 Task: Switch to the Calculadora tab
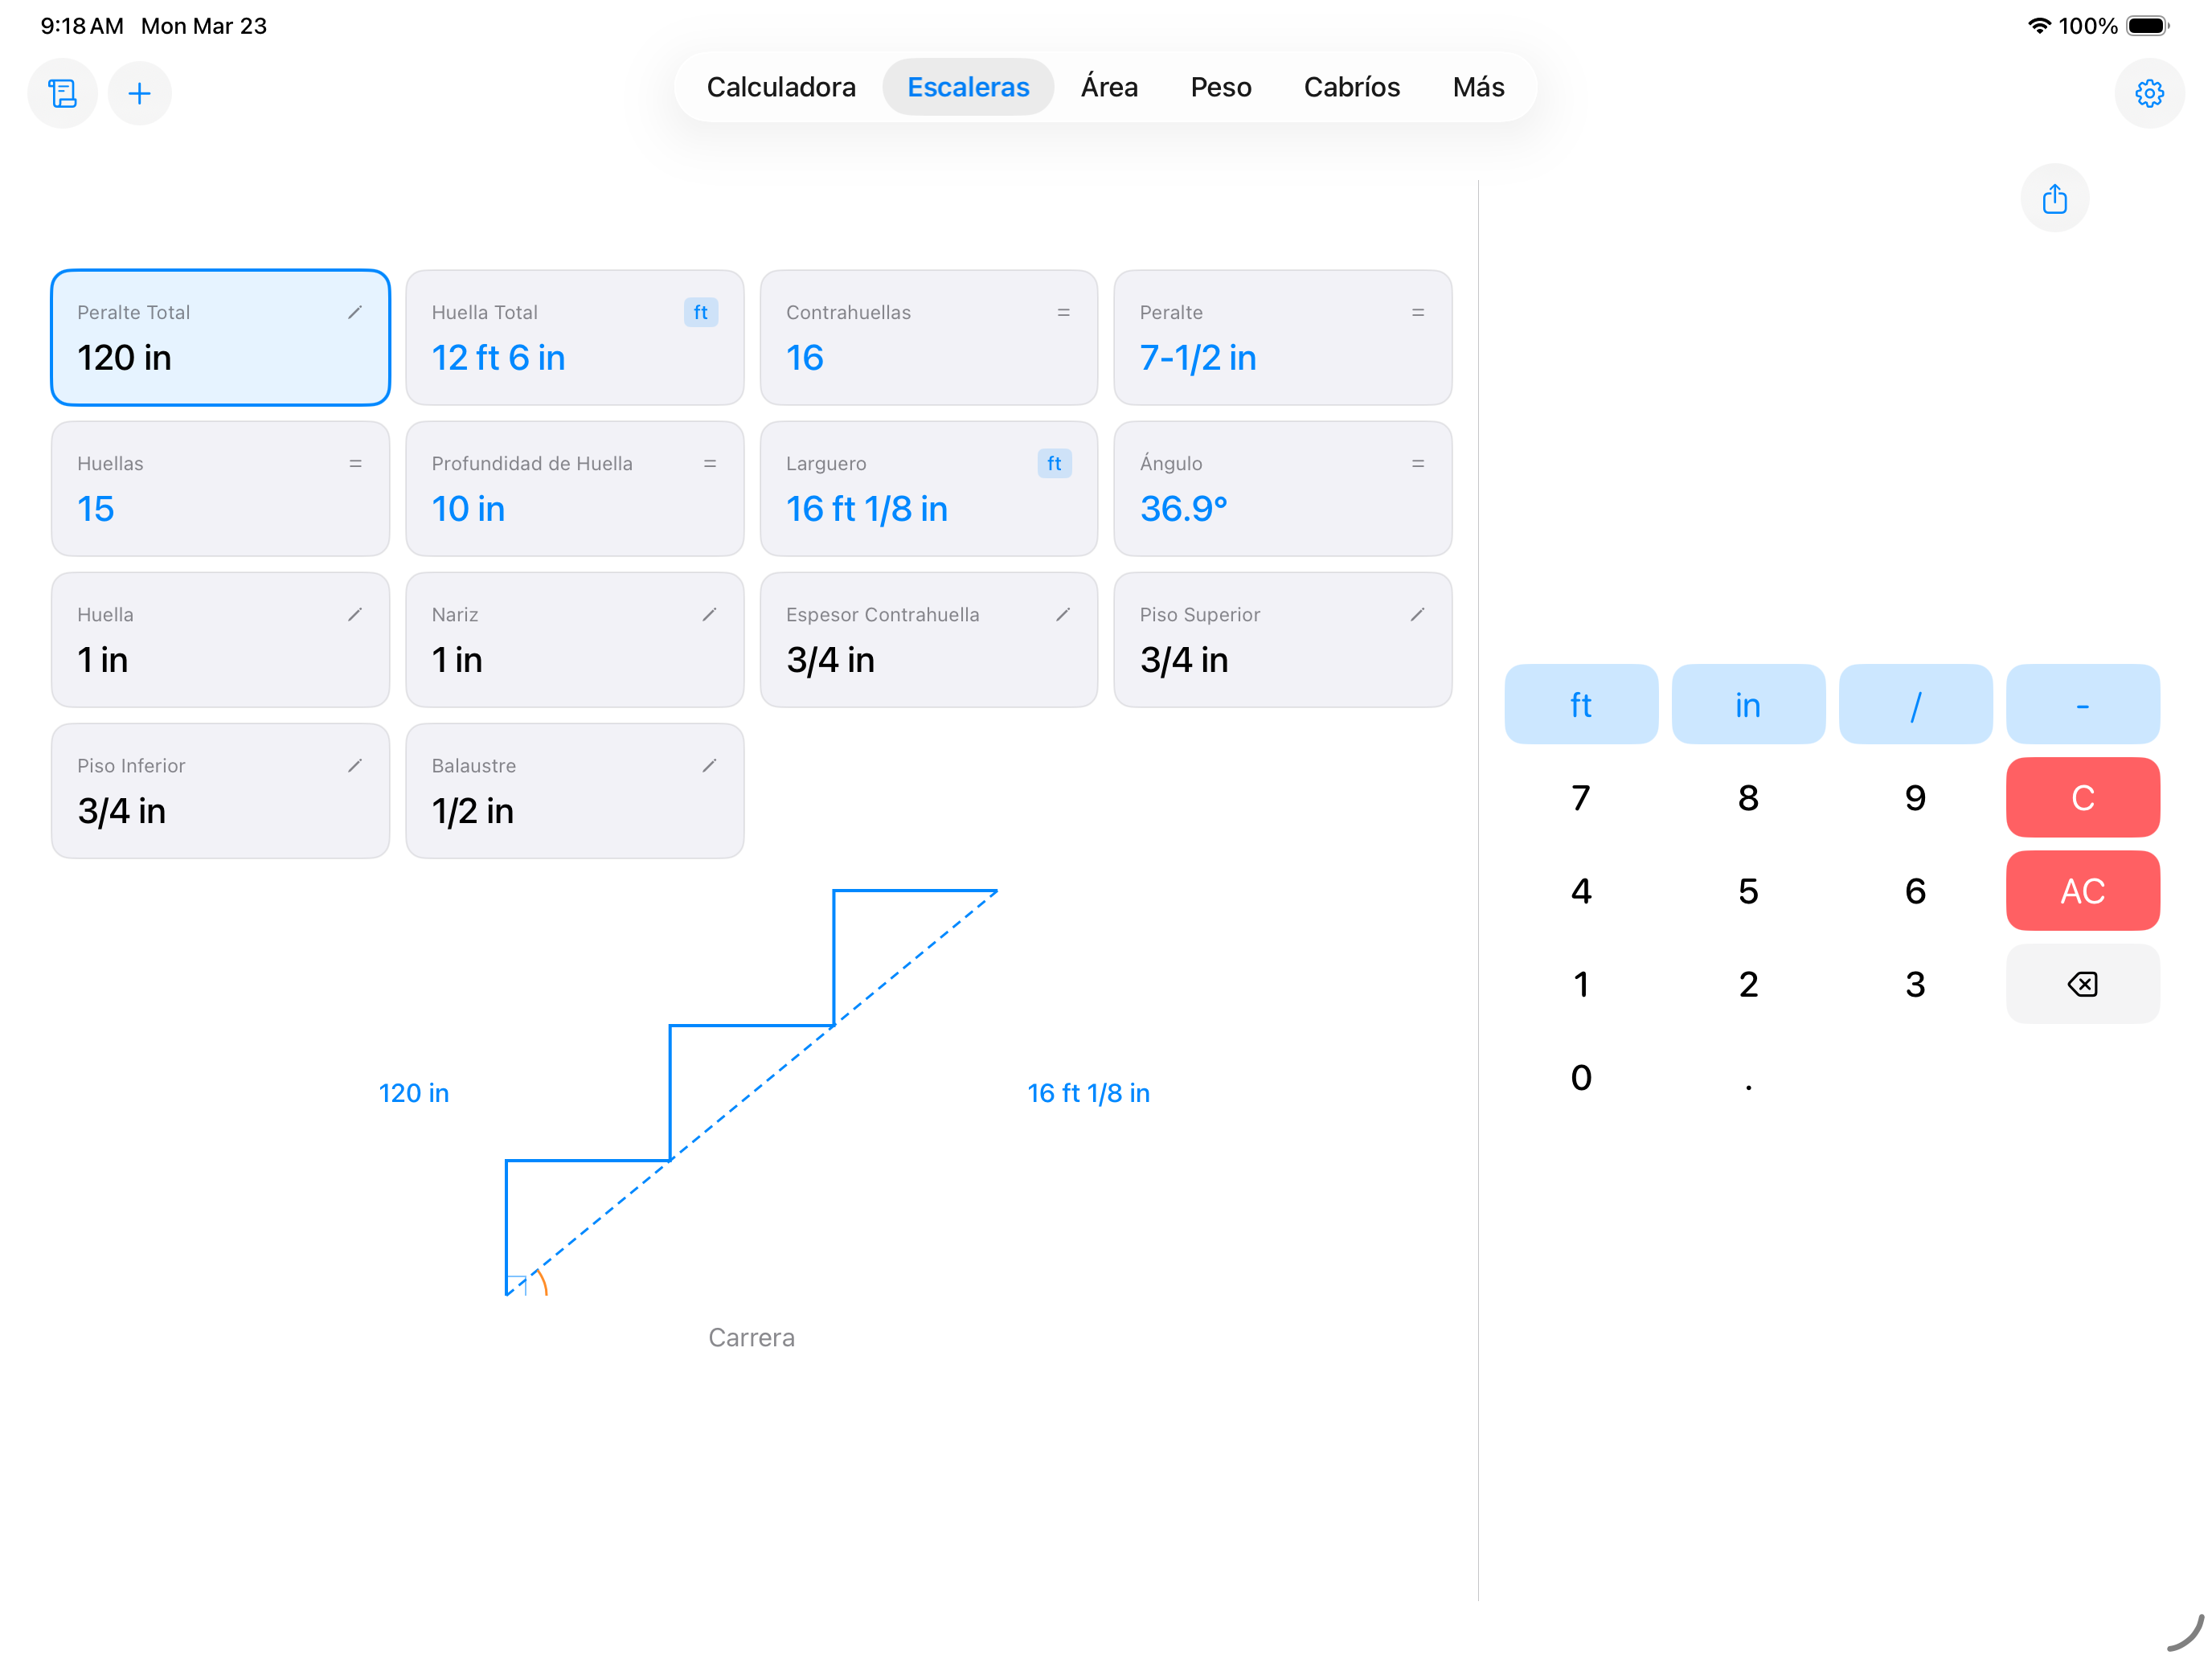781,87
